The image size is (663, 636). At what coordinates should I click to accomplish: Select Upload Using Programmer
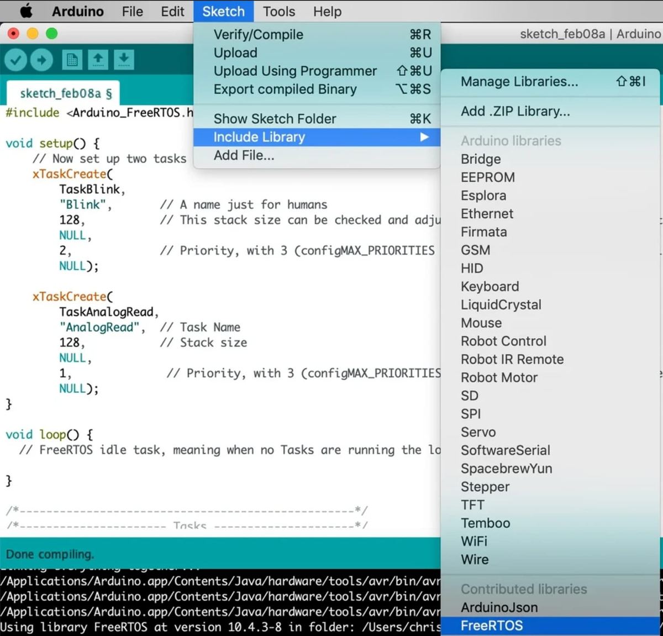click(x=317, y=71)
